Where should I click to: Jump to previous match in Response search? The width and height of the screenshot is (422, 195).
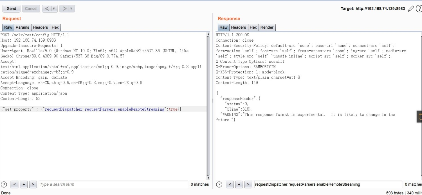pos(230,184)
